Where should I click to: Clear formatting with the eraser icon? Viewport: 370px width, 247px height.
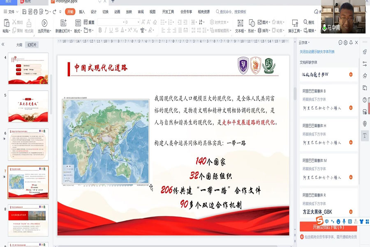point(155,22)
